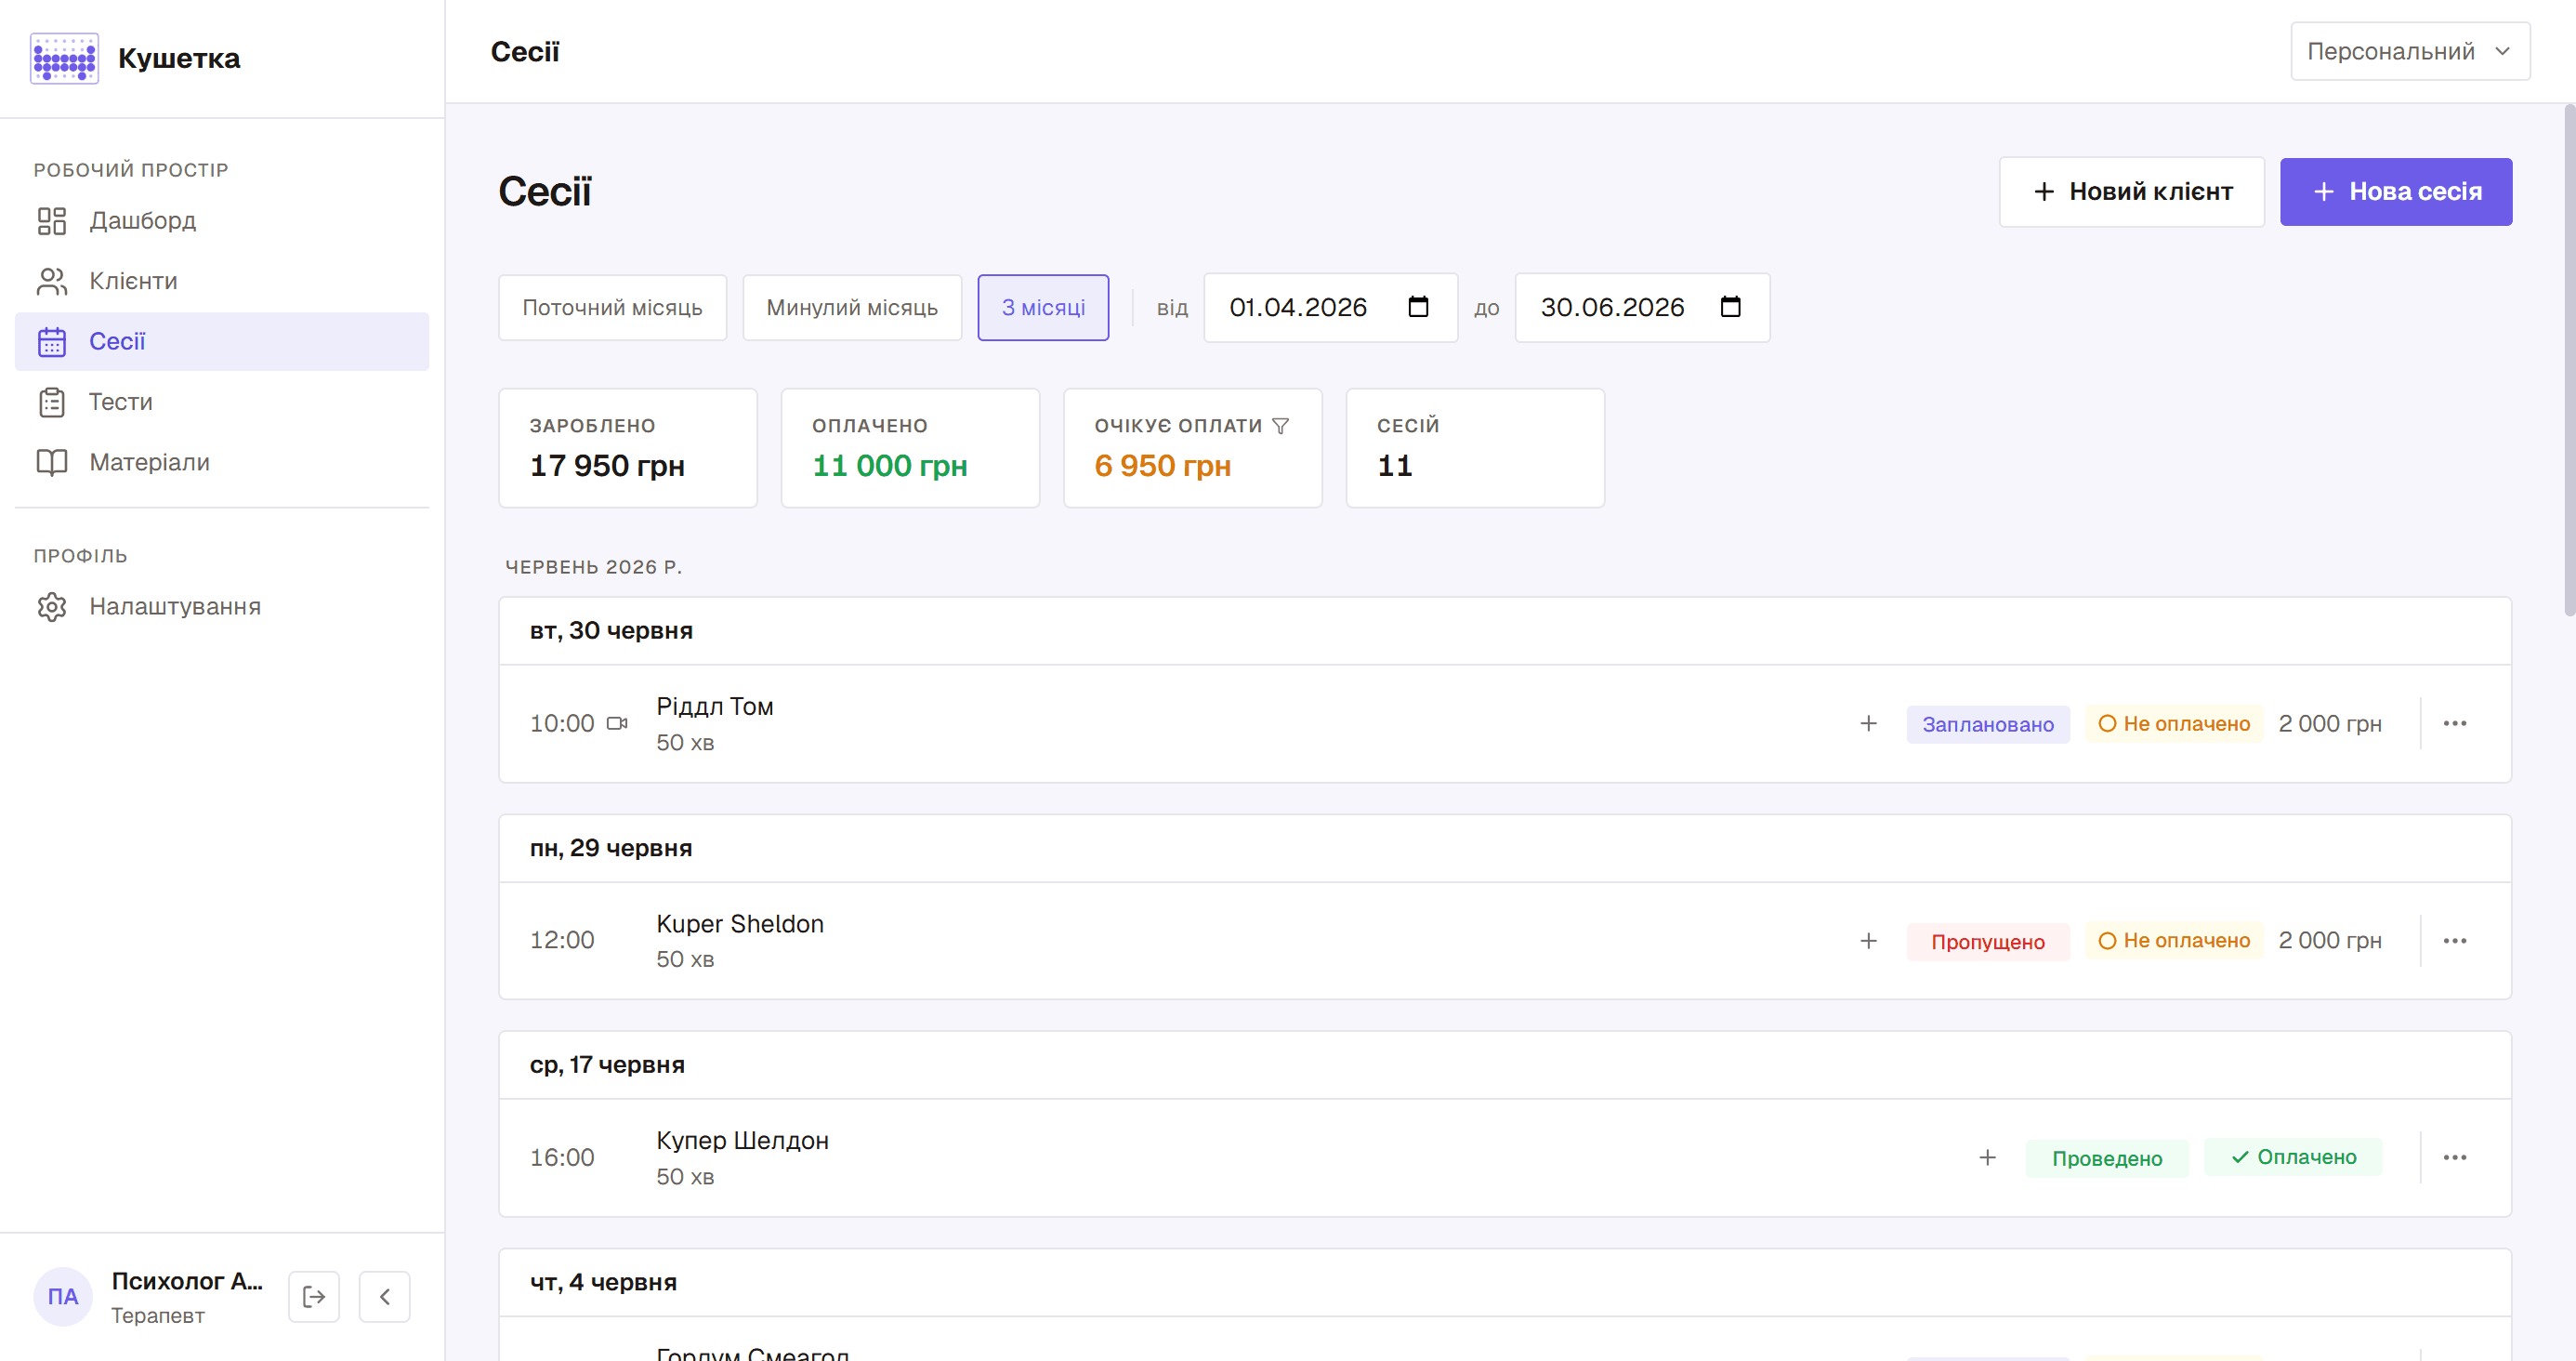2576x1361 pixels.
Task: Open client Купер Шелдон
Action: click(743, 1141)
